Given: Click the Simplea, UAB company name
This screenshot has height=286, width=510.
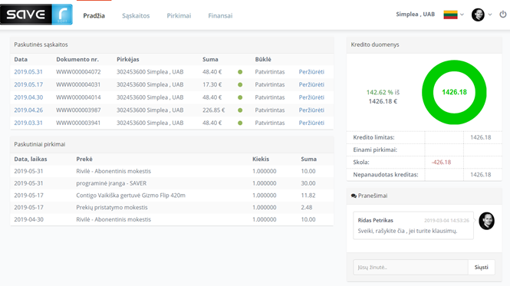Looking at the screenshot, I should pyautogui.click(x=416, y=15).
